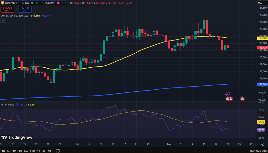Click the blue SMA value 100,549 in legend
This screenshot has width=268, height=153.
click(46, 16)
